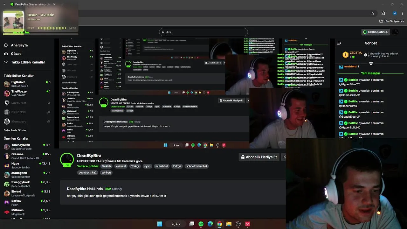Viewport: 407px width, 229px height.
Task: Open File Explorer from the taskbar
Action: [x=229, y=224]
